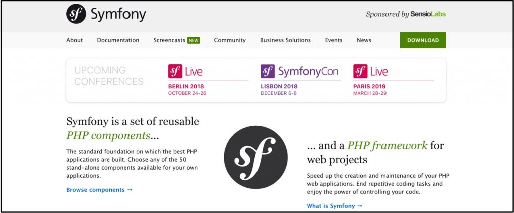Click the Symfony logo icon in header
This screenshot has width=514, height=213.
[x=76, y=14]
